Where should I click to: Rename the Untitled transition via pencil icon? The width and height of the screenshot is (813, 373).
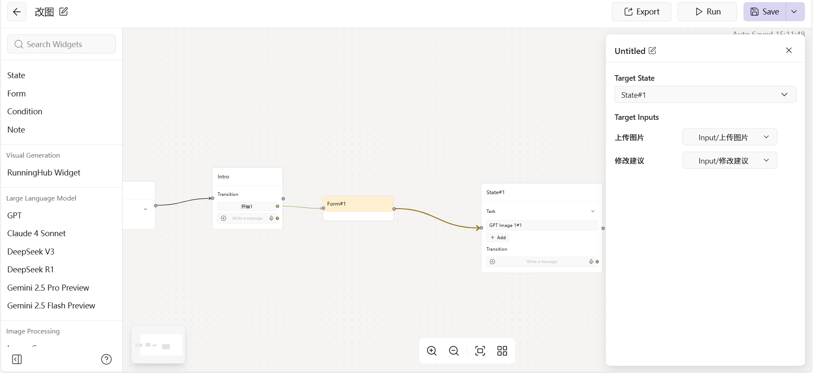[x=652, y=51]
